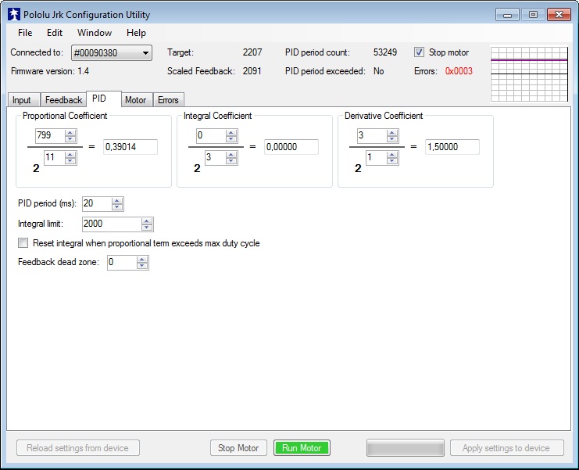
Task: Increment the integral coefficient numerator spinner
Action: (x=231, y=133)
